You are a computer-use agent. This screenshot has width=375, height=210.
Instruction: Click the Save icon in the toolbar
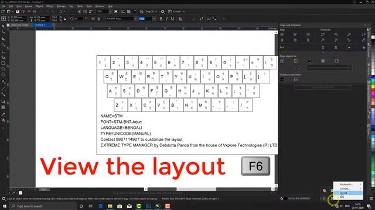pyautogui.click(x=18, y=12)
